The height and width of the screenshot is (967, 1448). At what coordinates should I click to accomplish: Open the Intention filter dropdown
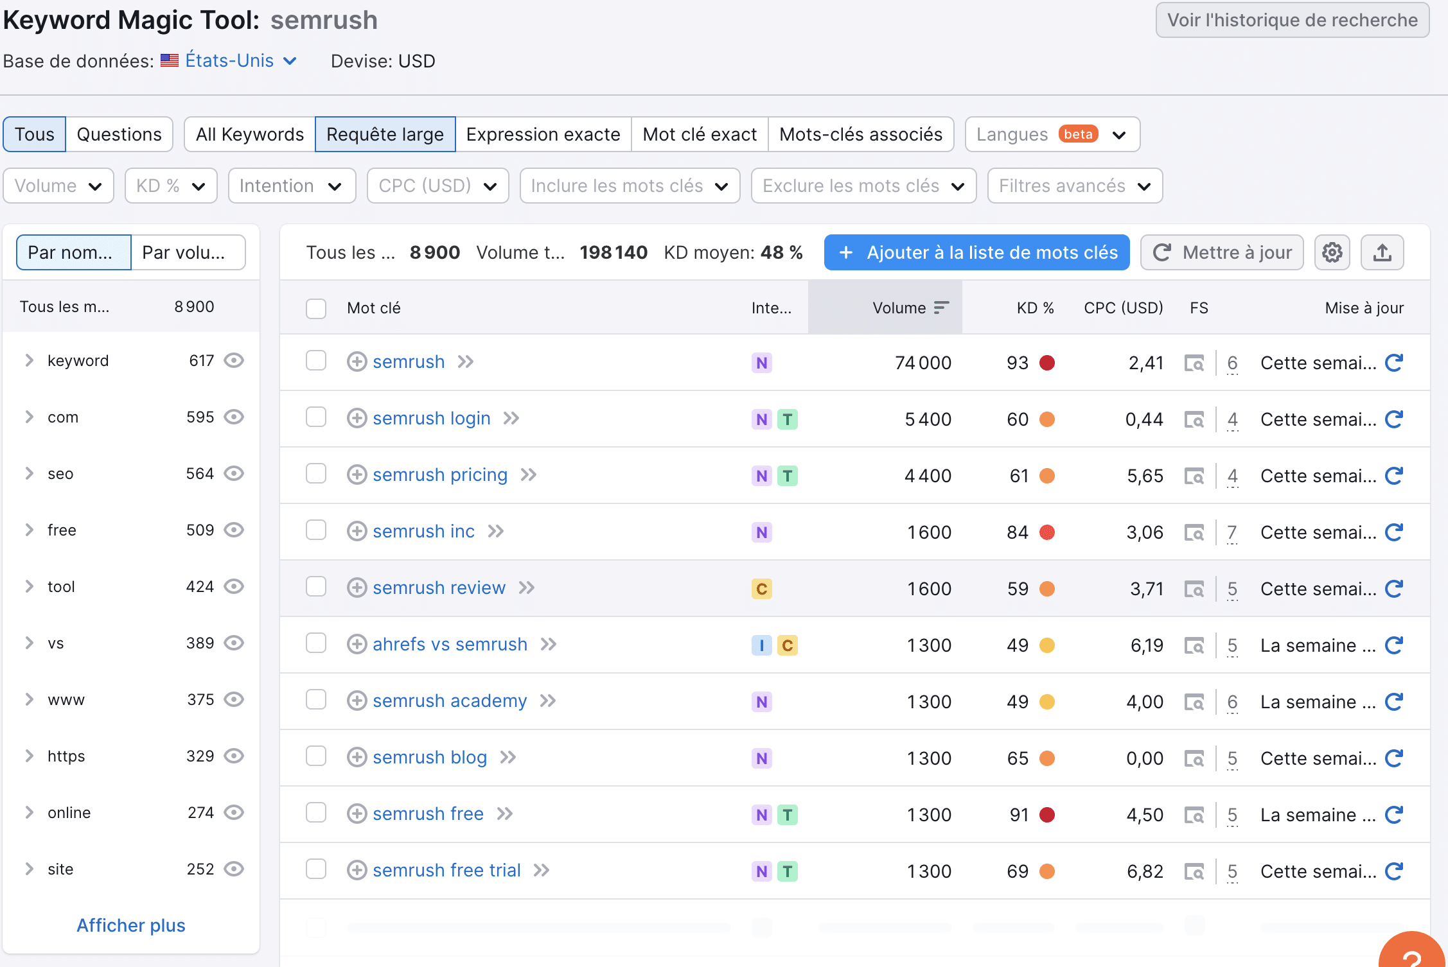pyautogui.click(x=292, y=186)
